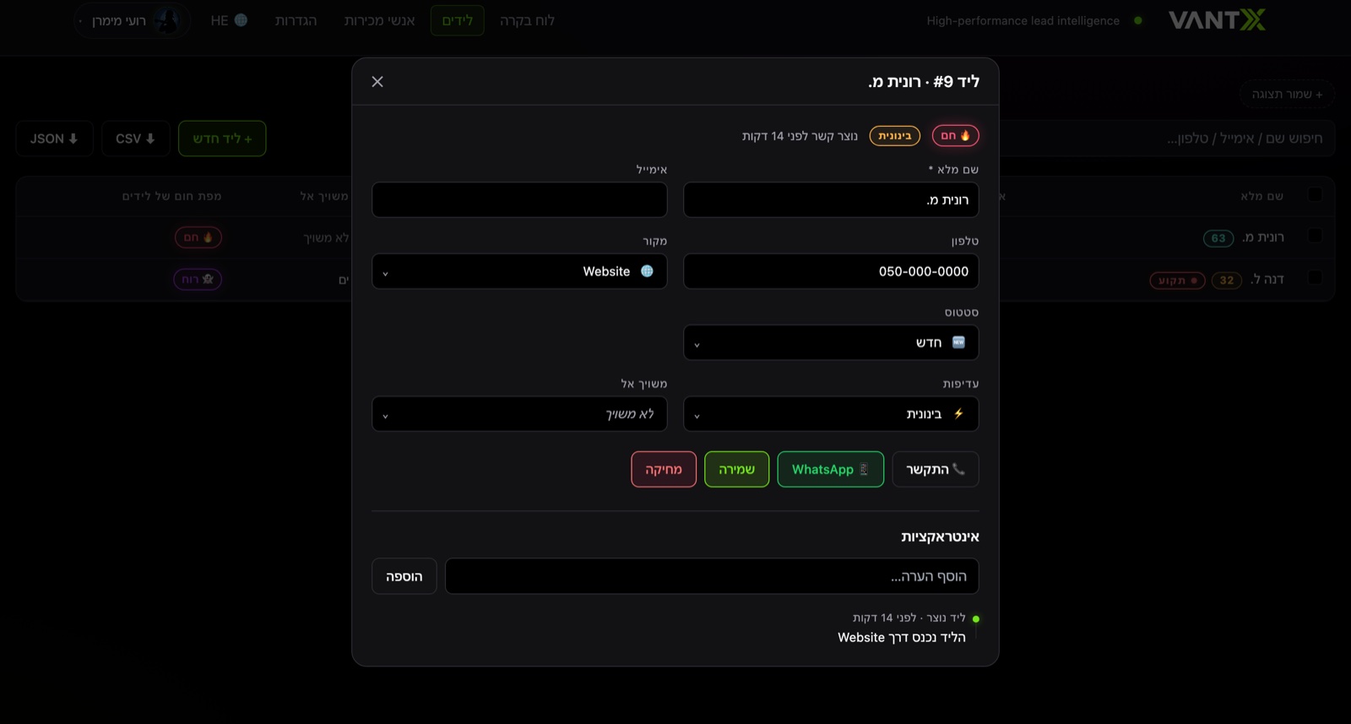Click the ghost heat badge in דנה ל. row
The height and width of the screenshot is (724, 1351).
pos(198,279)
